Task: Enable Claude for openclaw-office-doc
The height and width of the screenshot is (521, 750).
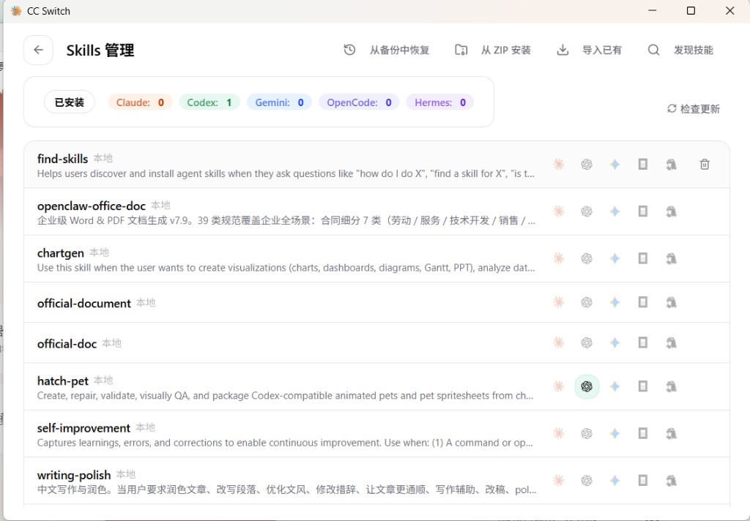Action: point(559,211)
